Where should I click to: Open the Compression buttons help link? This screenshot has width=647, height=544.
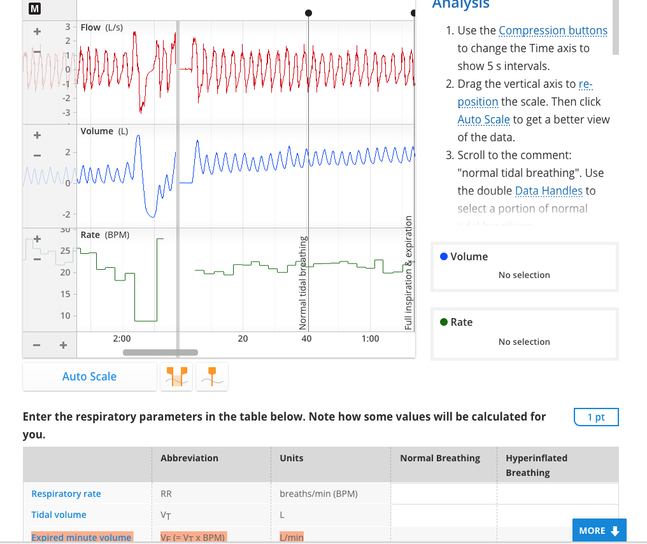click(x=553, y=30)
